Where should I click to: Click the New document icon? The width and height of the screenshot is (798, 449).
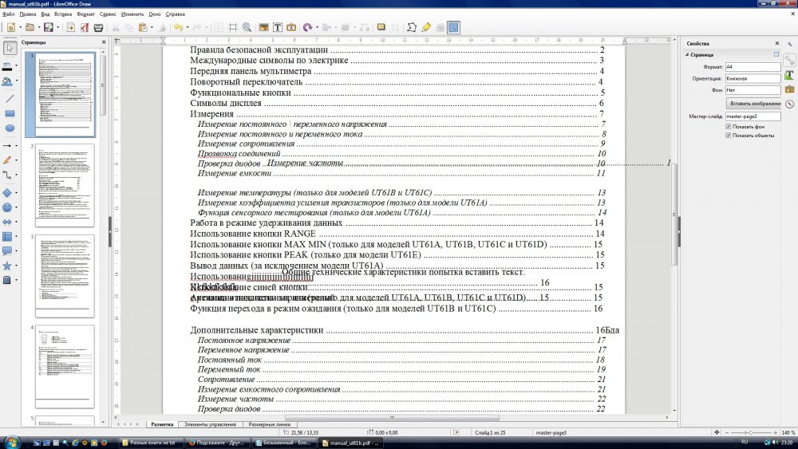pos(10,27)
